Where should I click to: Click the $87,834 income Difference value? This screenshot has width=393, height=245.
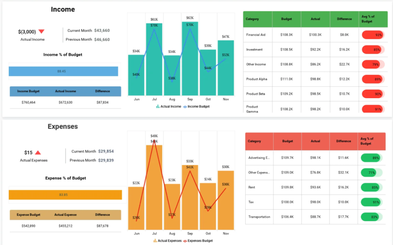tap(102, 102)
